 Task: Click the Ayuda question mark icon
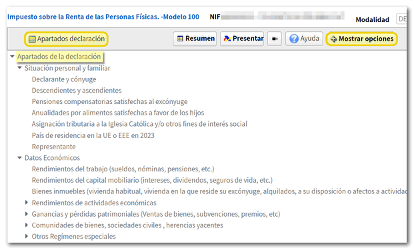[294, 39]
